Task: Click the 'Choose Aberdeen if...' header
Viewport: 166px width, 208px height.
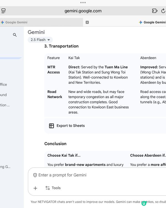Action: [x=148, y=155]
